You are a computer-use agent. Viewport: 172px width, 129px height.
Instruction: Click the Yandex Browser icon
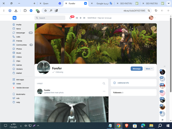[x=14, y=88]
